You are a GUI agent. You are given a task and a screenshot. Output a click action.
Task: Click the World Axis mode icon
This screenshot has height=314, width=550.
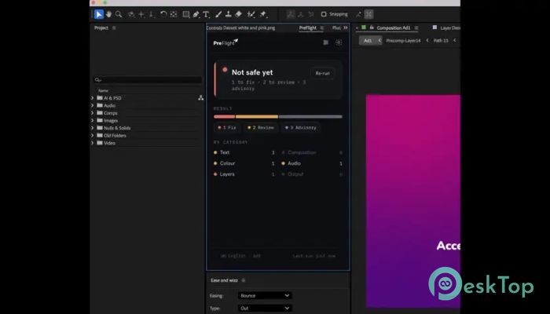pos(301,14)
